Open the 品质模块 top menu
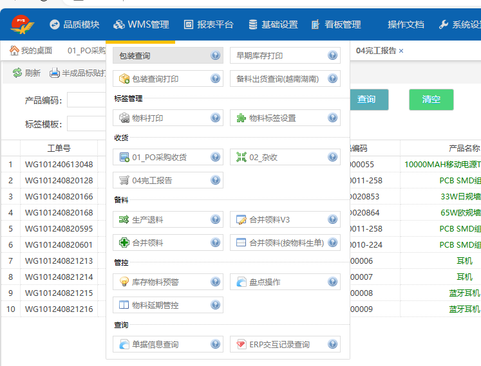Screen dimensions: 481x366 pyautogui.click(x=74, y=24)
